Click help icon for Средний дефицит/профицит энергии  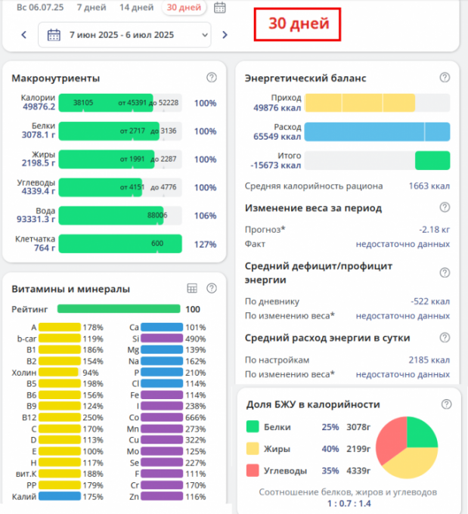click(x=445, y=272)
